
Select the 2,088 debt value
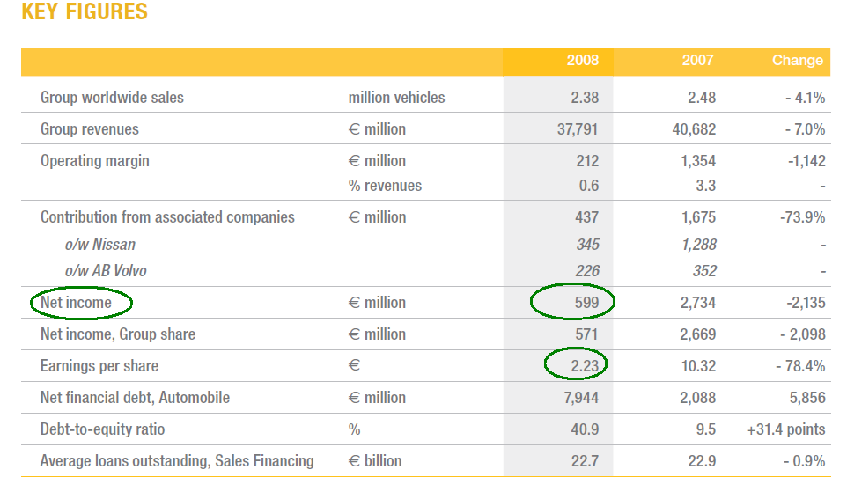tap(698, 398)
